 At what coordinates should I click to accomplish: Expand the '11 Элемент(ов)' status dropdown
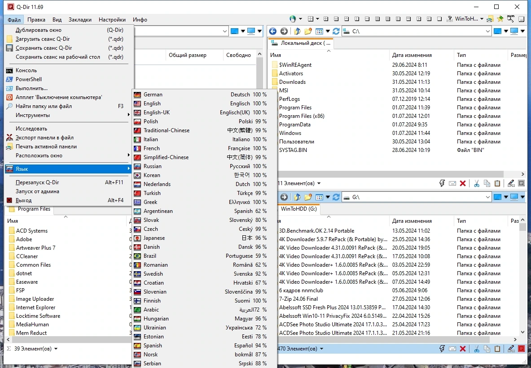click(319, 183)
